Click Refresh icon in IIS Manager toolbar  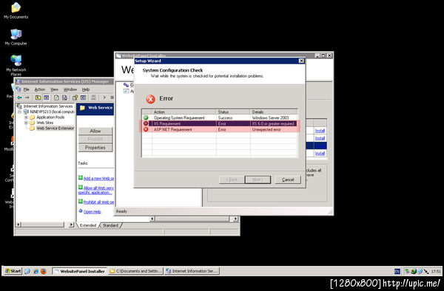tap(56, 97)
